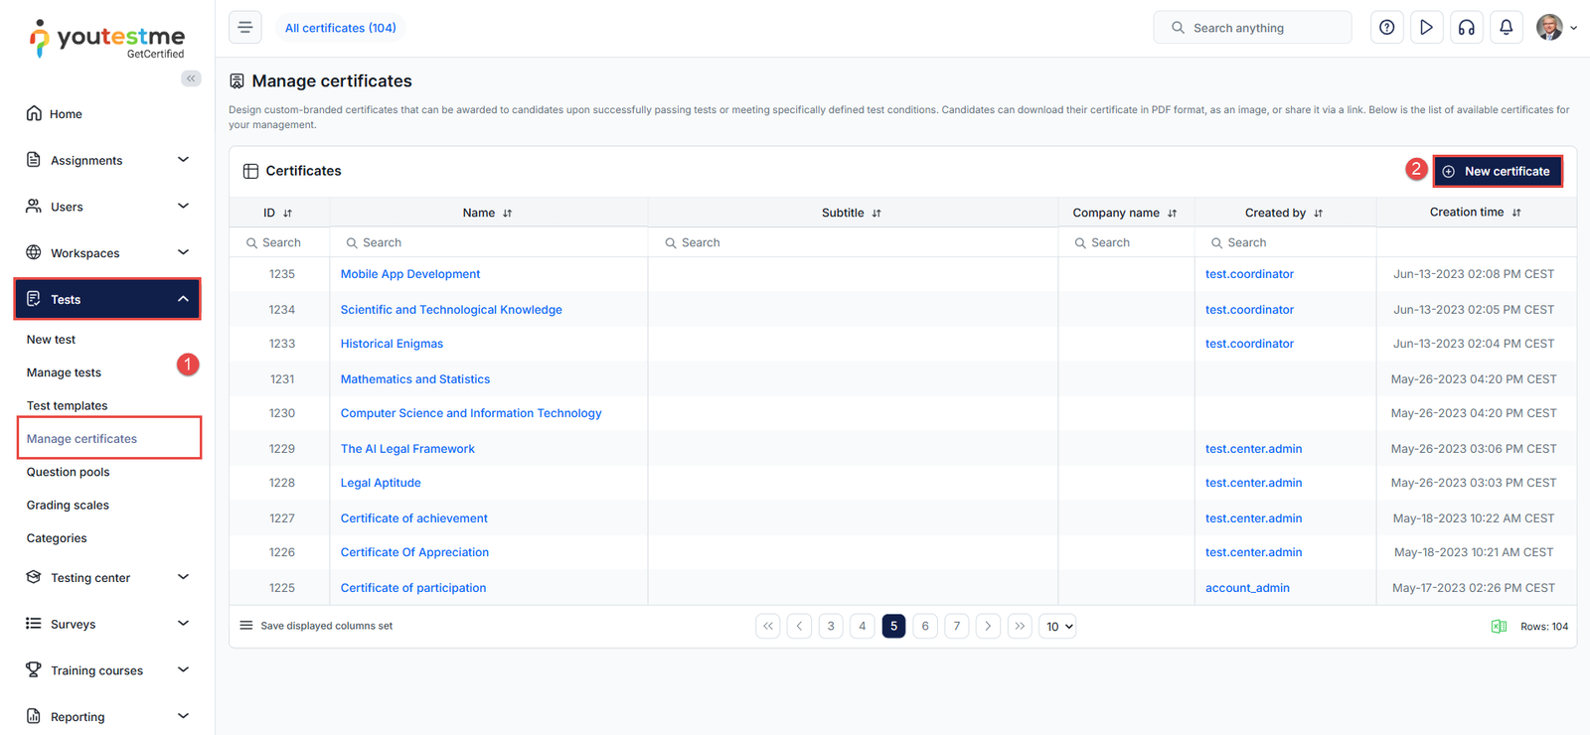The width and height of the screenshot is (1590, 735).
Task: Open the headset support icon
Action: (x=1466, y=28)
